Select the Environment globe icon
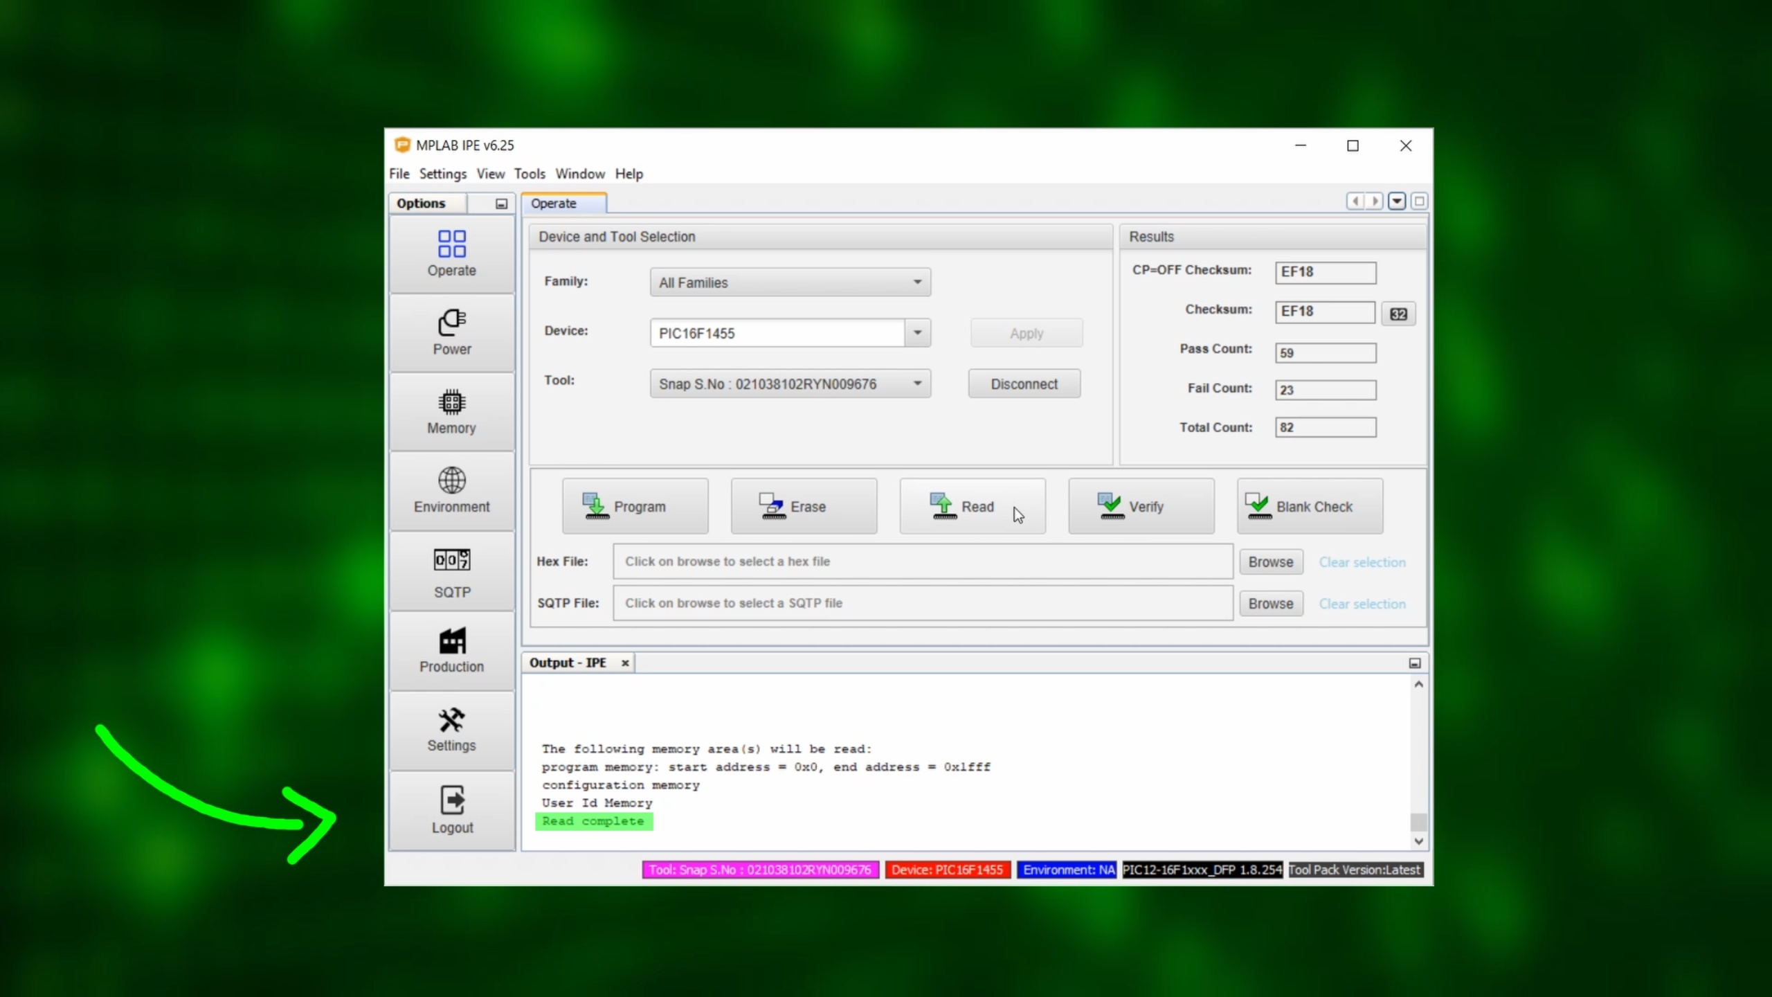1772x997 pixels. click(x=452, y=480)
